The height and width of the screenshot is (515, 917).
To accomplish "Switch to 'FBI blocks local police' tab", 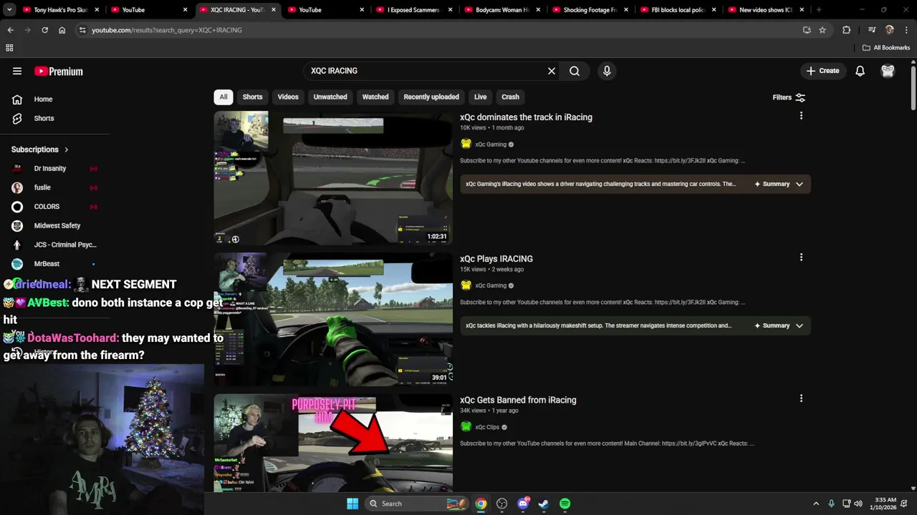I will tap(678, 10).
